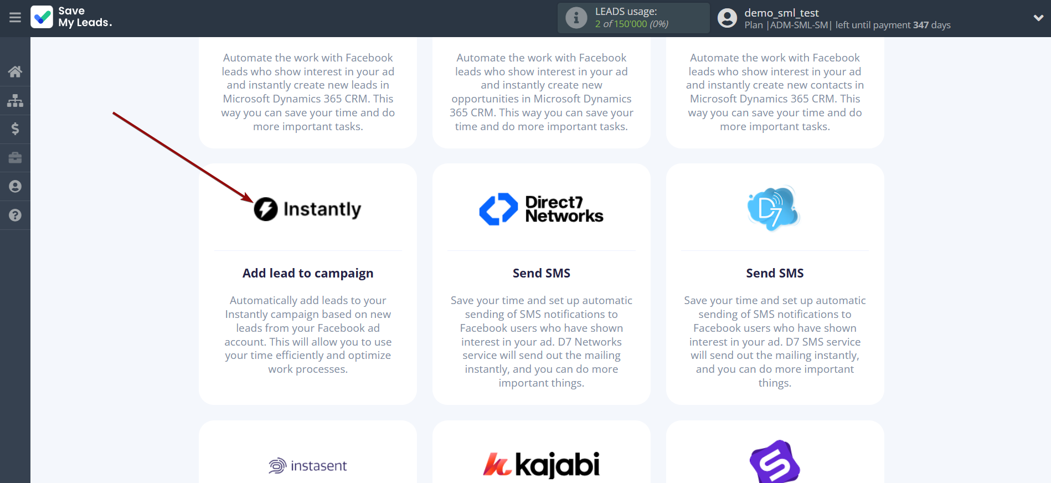
Task: Click the demo_sml_test account name
Action: tap(781, 13)
